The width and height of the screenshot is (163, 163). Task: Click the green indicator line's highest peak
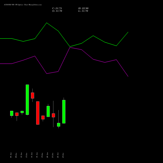(47, 23)
